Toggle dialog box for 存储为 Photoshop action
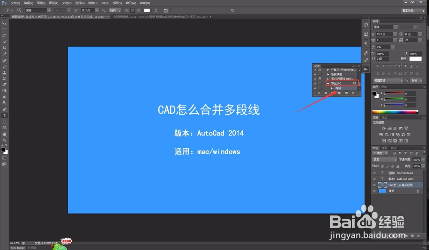 tap(320, 70)
